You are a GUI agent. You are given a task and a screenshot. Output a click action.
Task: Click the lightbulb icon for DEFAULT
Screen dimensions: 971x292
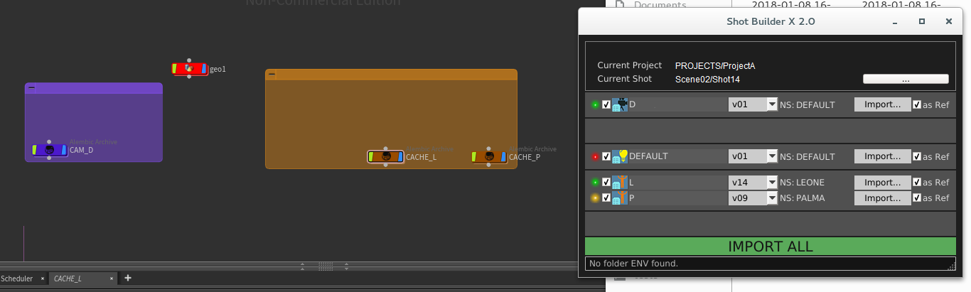click(620, 156)
